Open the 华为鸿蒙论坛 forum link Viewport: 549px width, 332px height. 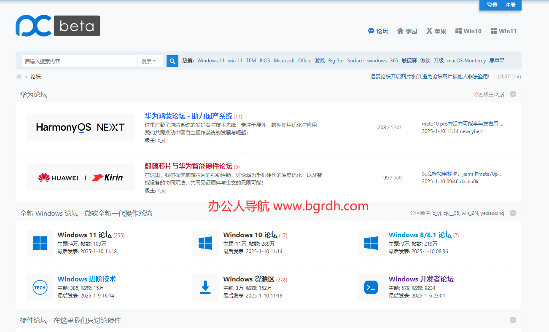pyautogui.click(x=188, y=116)
